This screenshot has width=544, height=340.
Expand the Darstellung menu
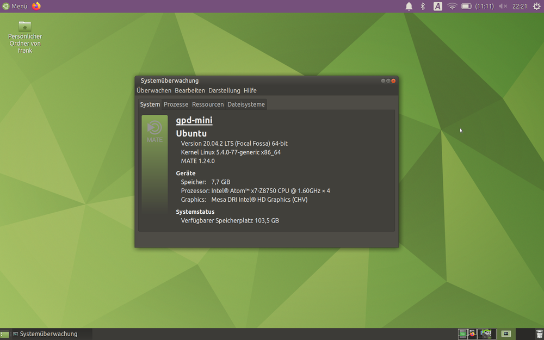(224, 90)
